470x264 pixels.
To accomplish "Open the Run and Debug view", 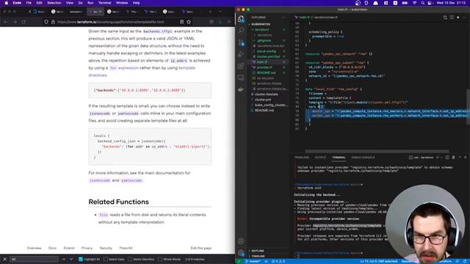I will pos(241,54).
